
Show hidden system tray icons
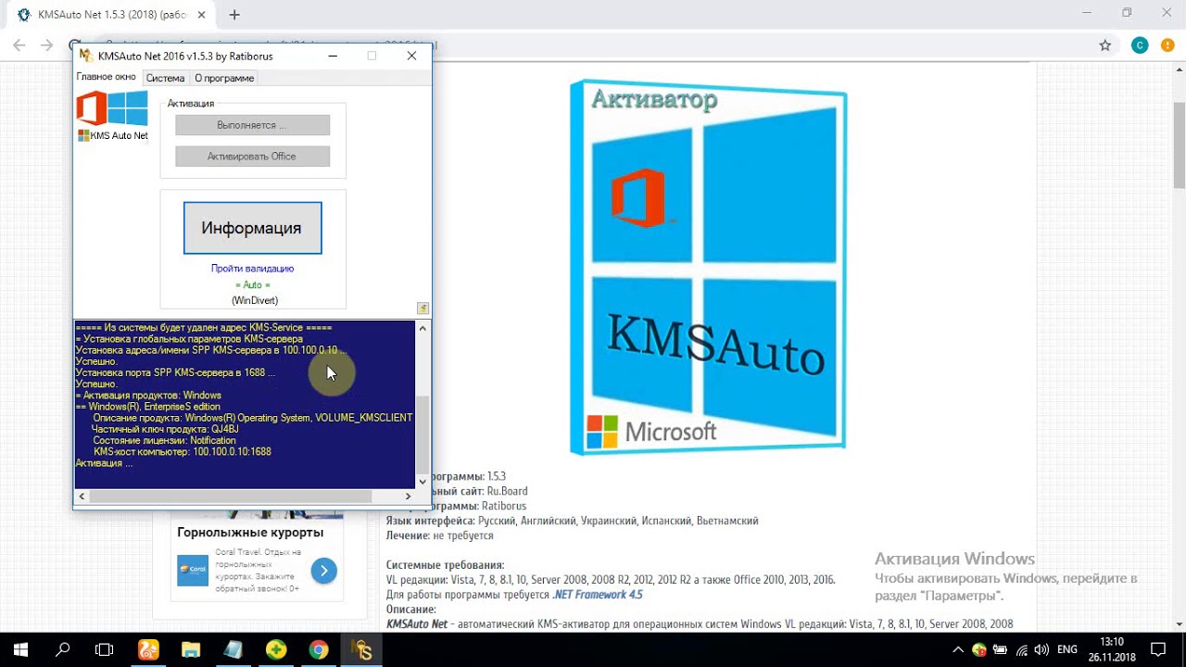(958, 649)
